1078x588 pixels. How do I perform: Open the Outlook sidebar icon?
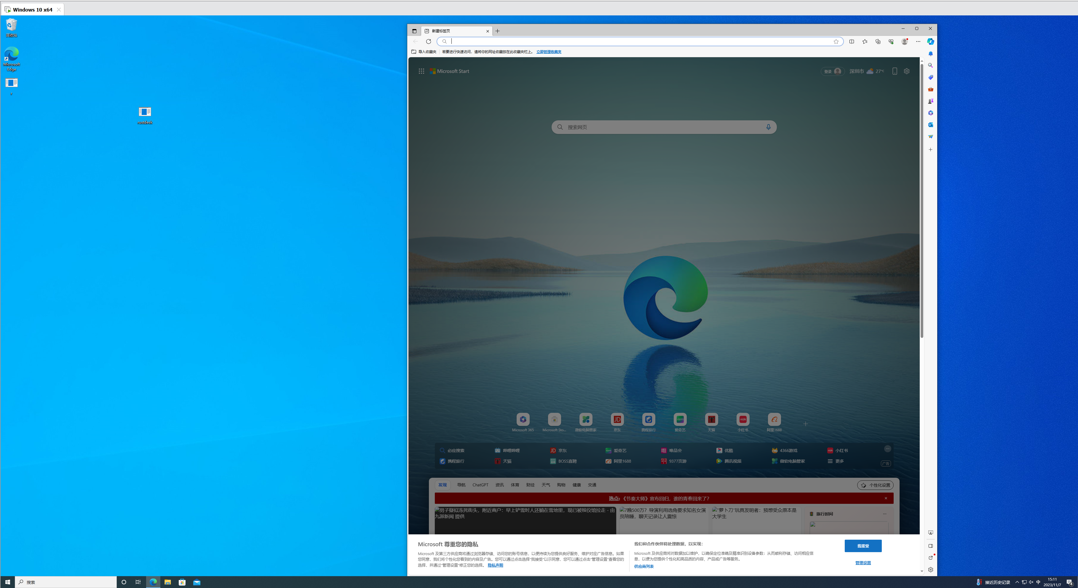pyautogui.click(x=930, y=125)
